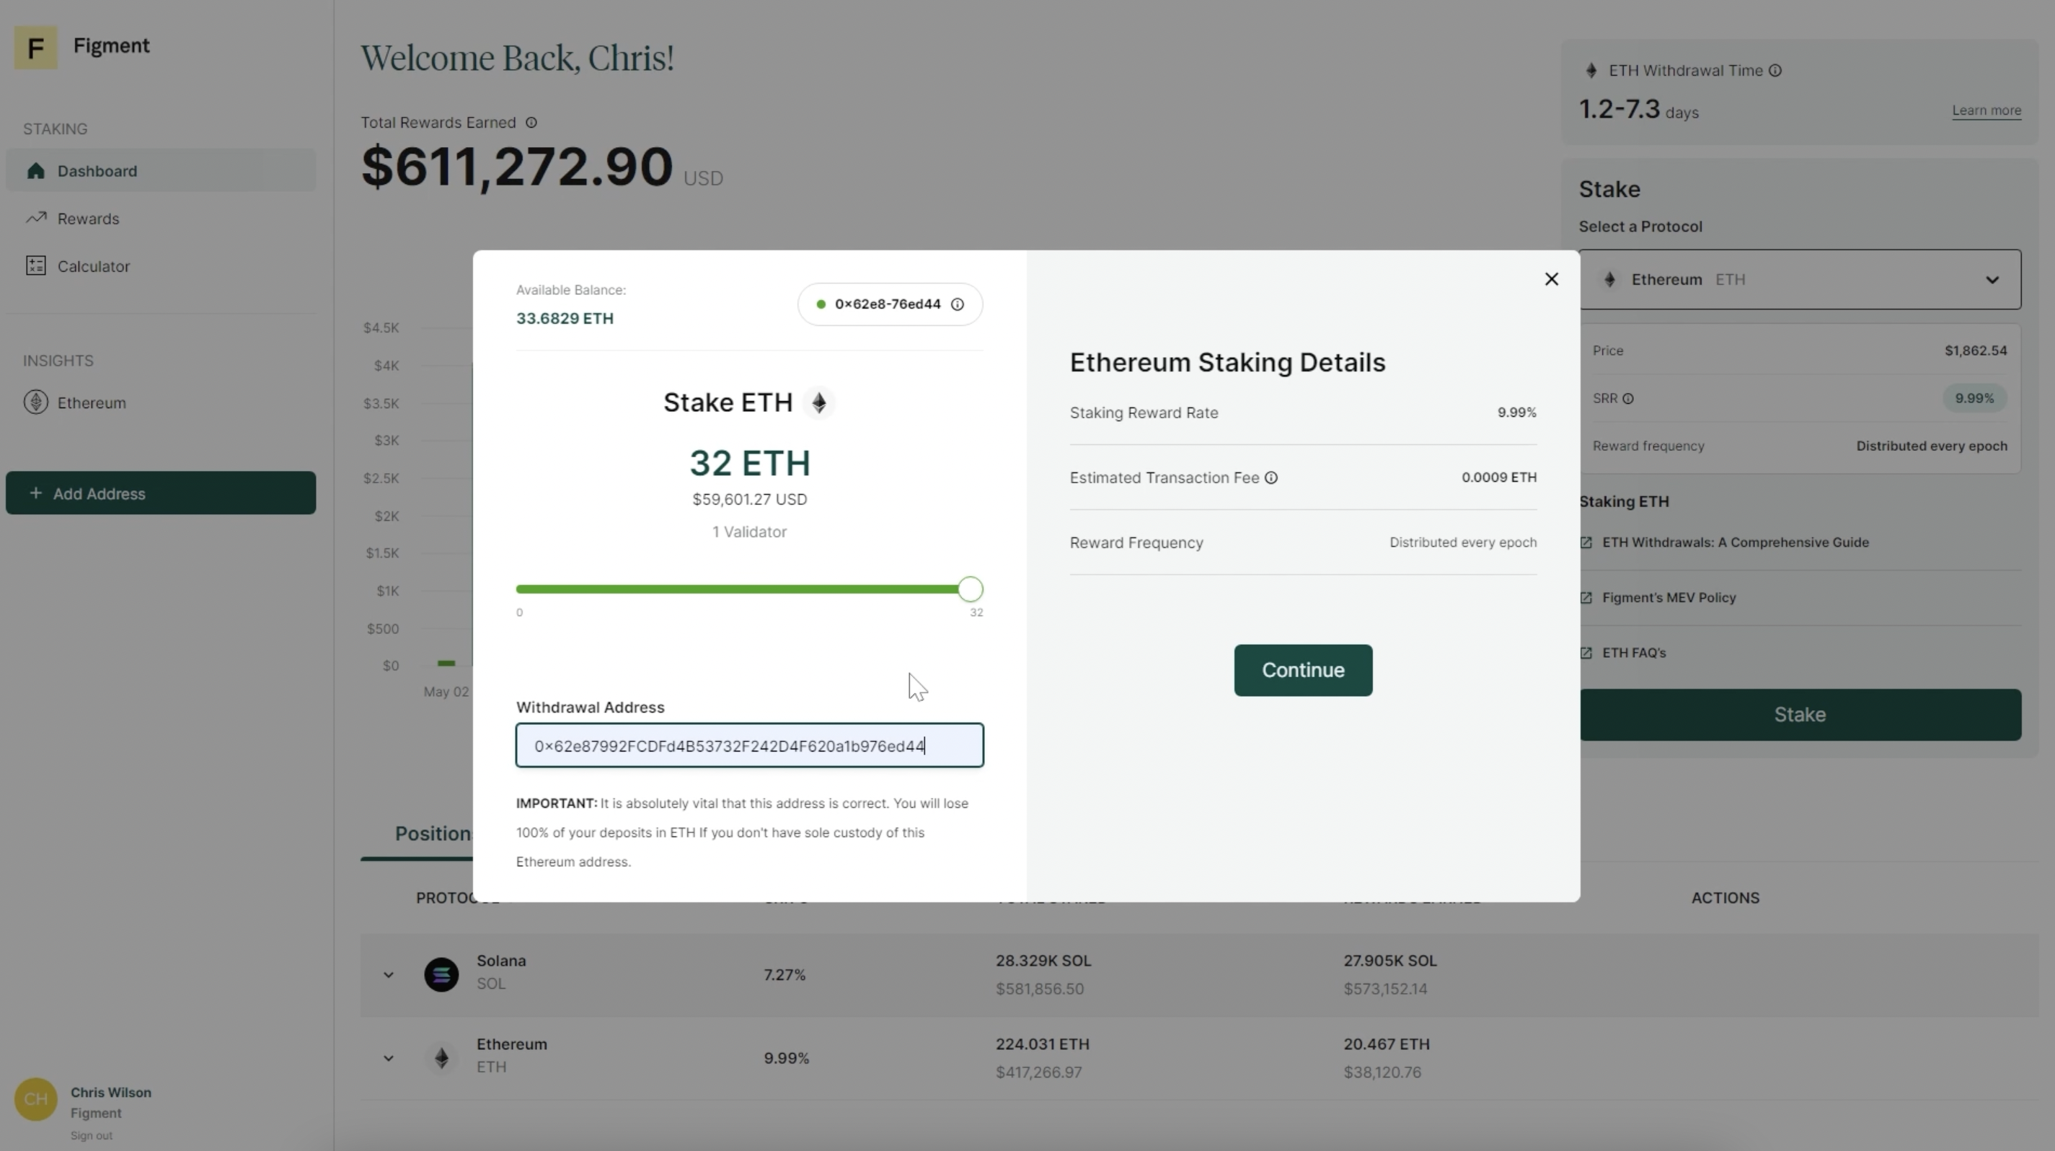Screen dimensions: 2055x1151
Task: Click the Ethereum logo in positions table
Action: click(x=441, y=1058)
